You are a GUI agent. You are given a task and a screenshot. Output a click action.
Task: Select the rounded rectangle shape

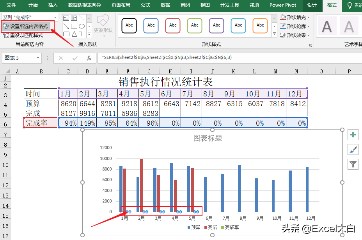pos(66,34)
